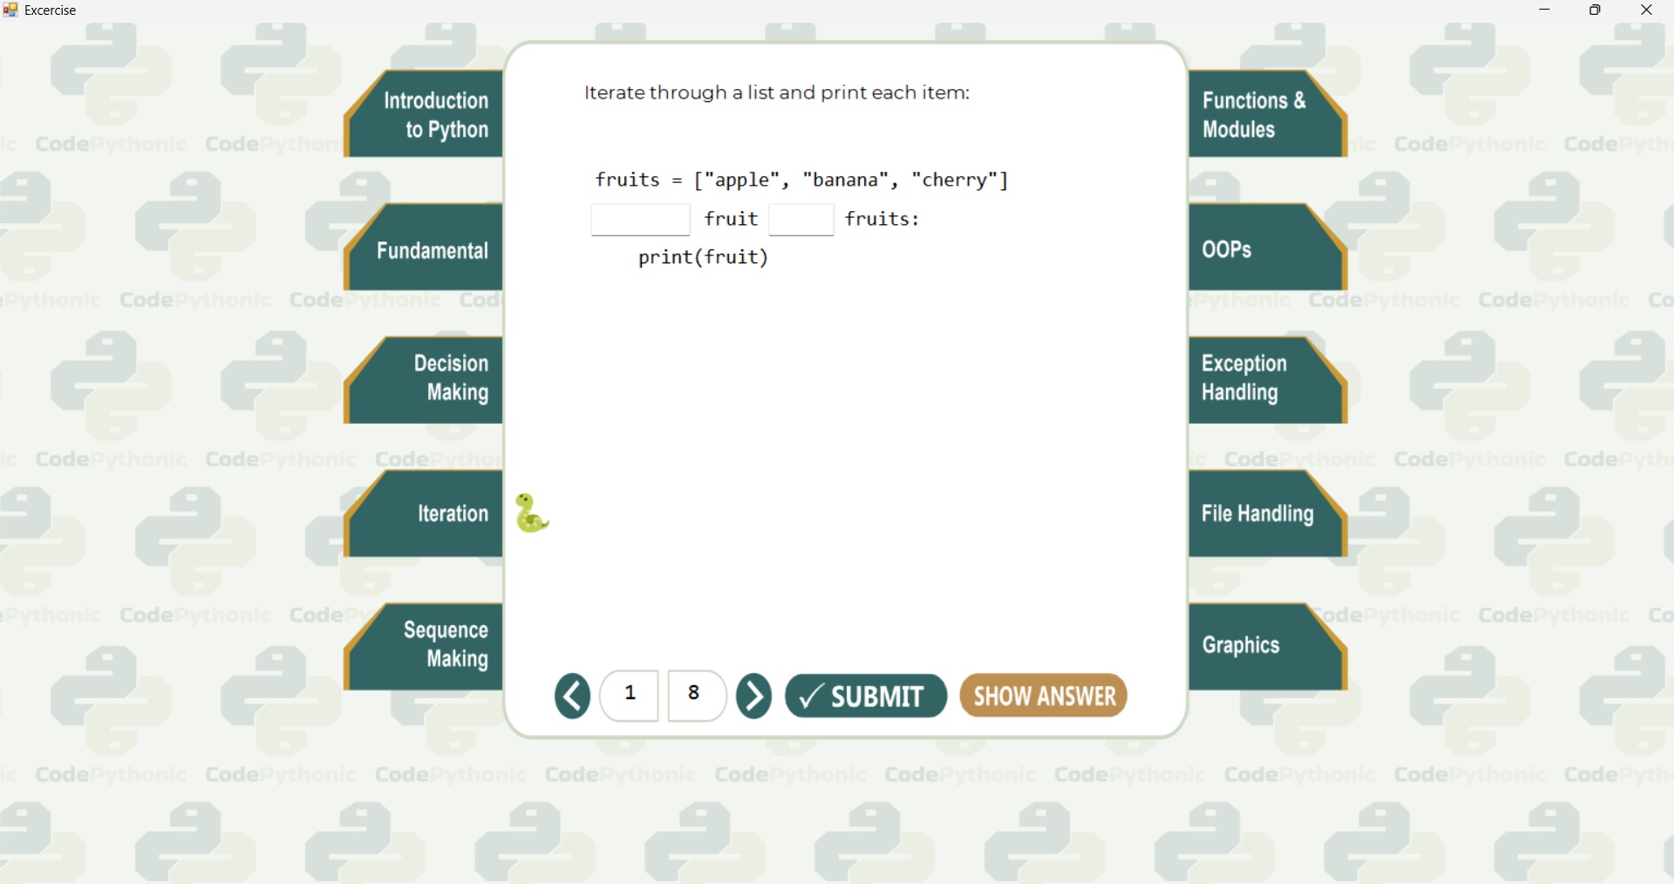Click the total questions box showing 8
This screenshot has width=1676, height=884.
[x=696, y=696]
